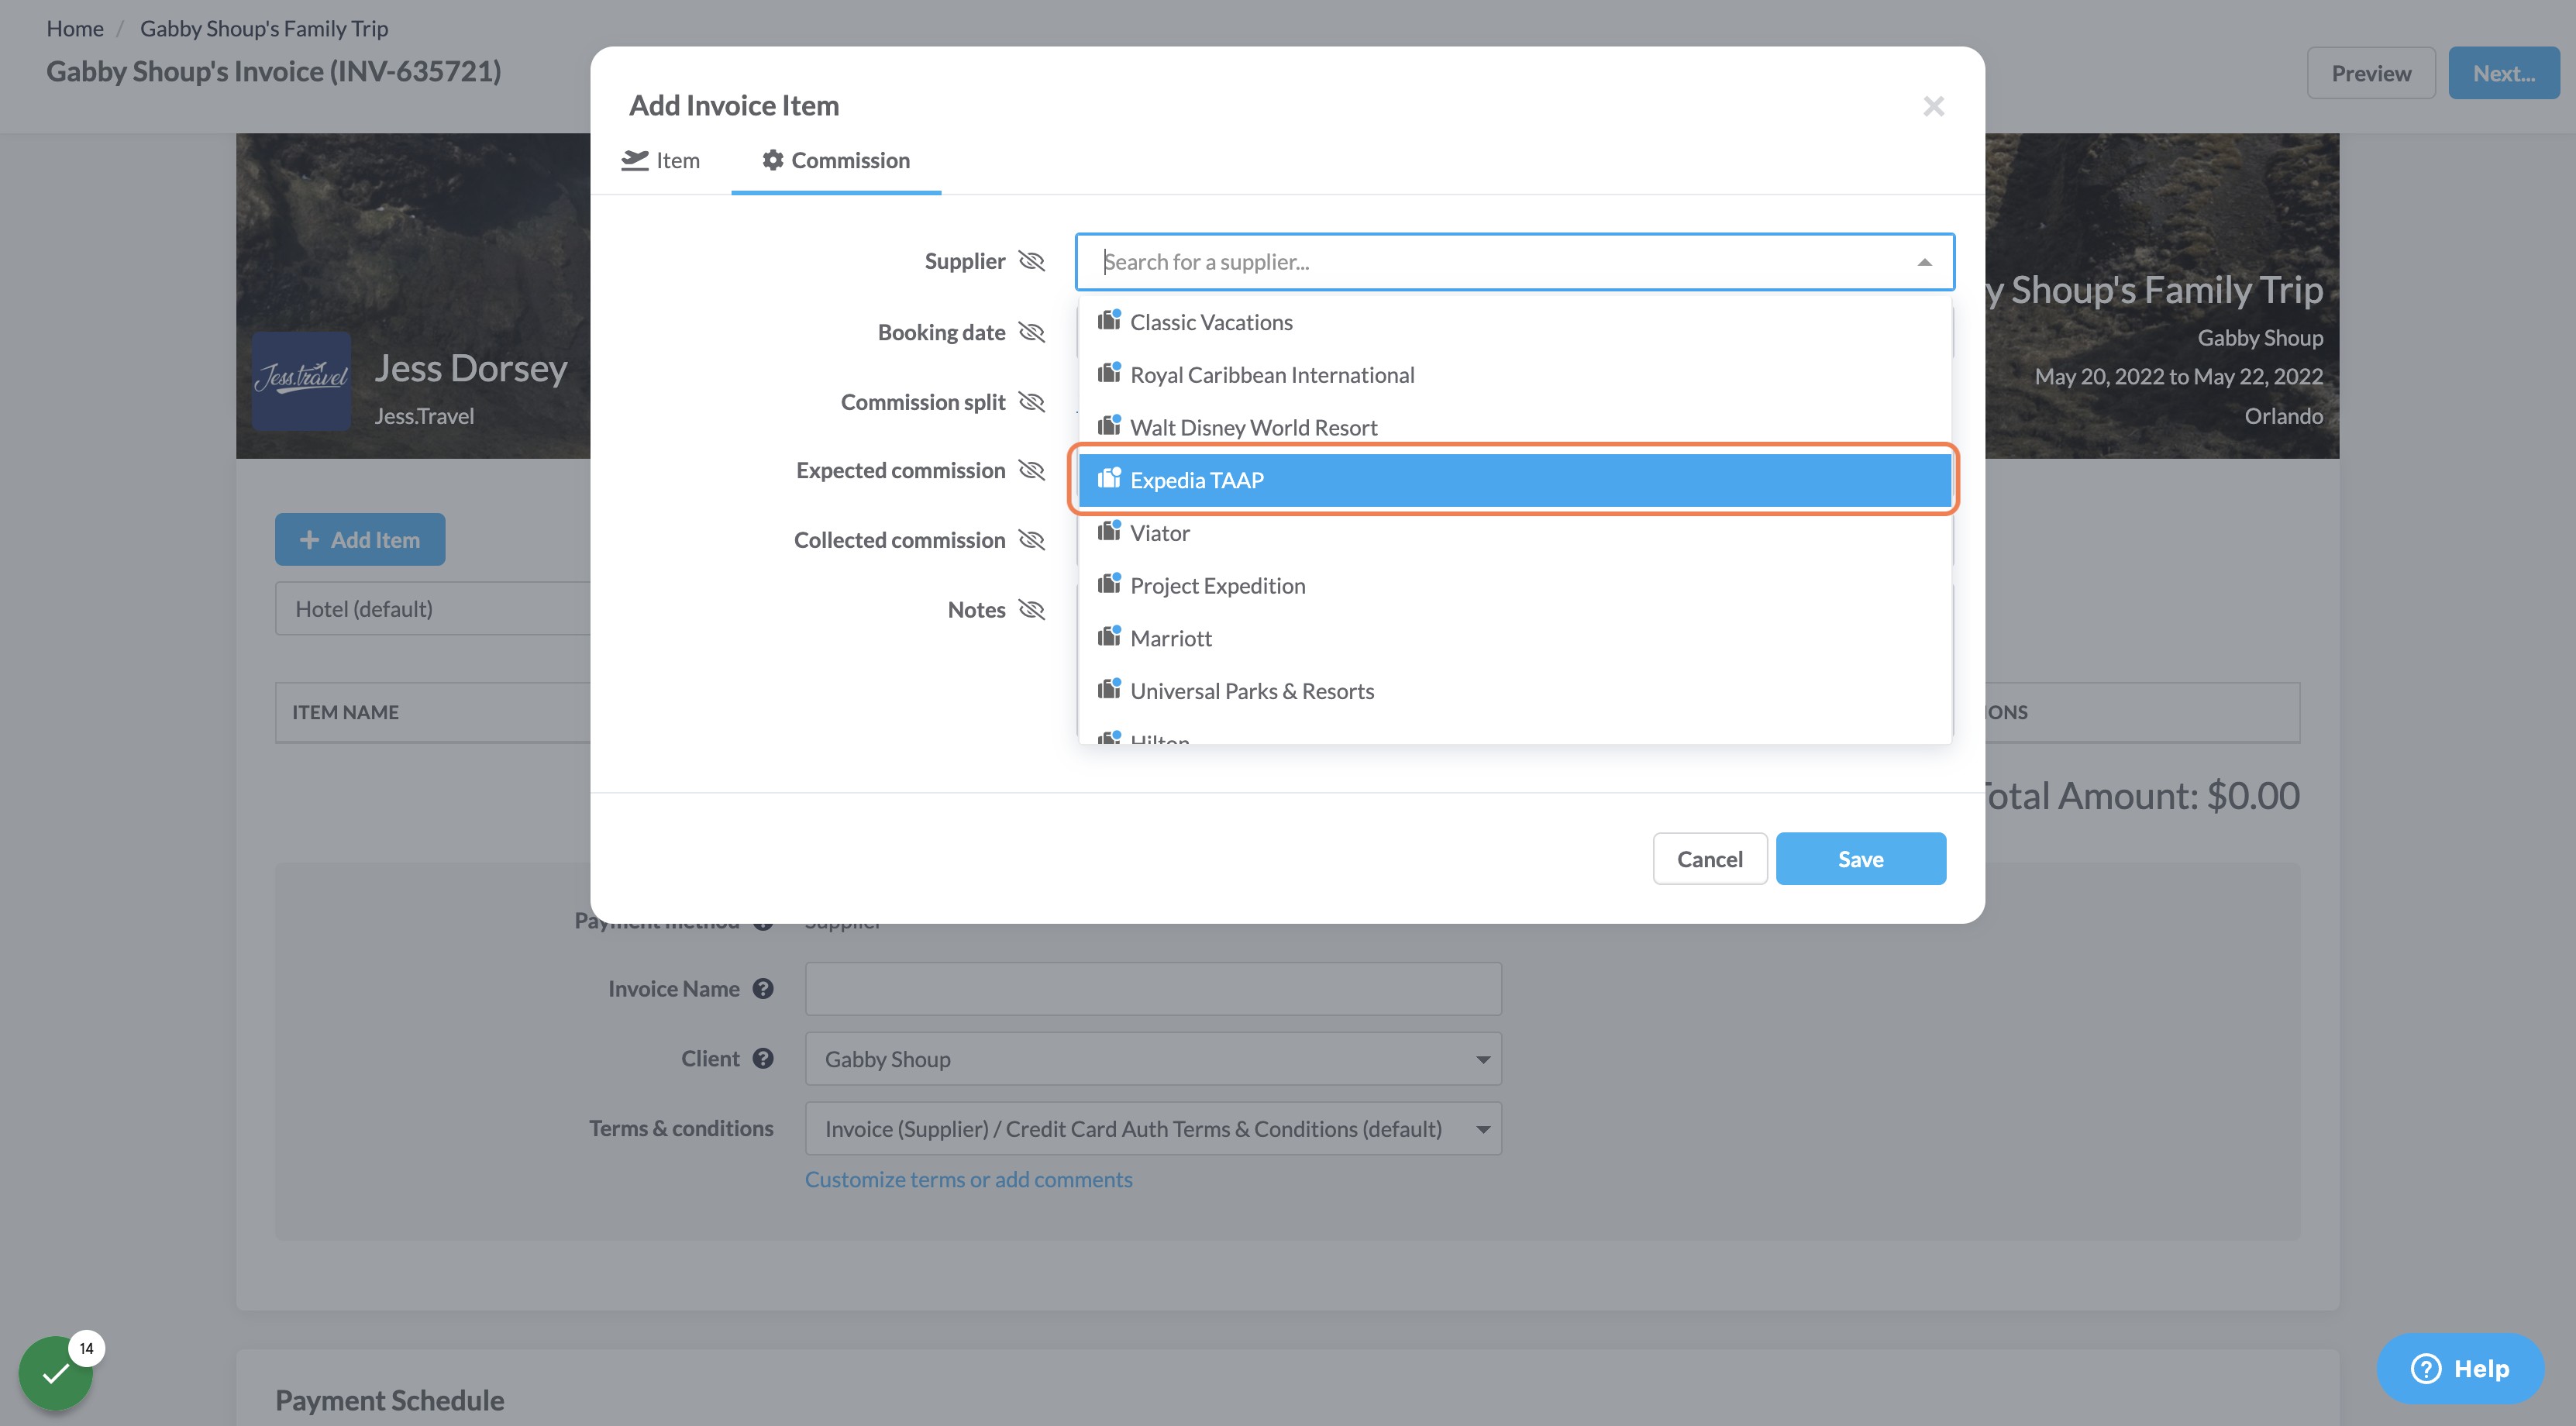Click the Invoice Name input field
The image size is (2576, 1426).
pyautogui.click(x=1153, y=989)
